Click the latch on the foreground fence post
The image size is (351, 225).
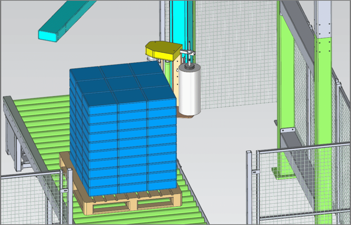[x=255, y=173]
